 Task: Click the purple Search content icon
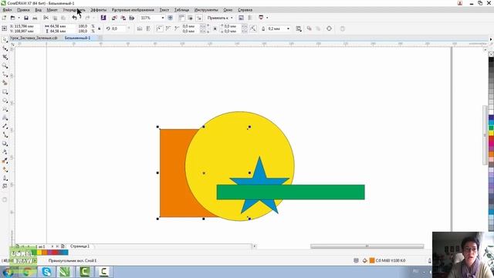click(x=103, y=18)
